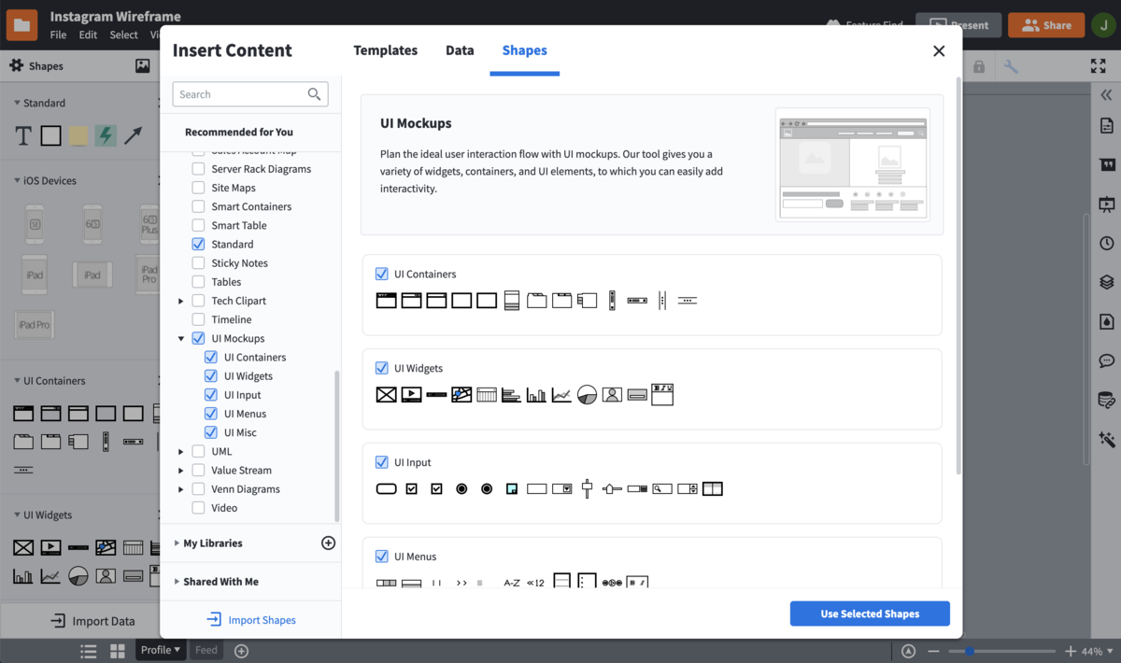Select the magic wand icon in the sidebar
Viewport: 1121px width, 663px height.
[1106, 439]
